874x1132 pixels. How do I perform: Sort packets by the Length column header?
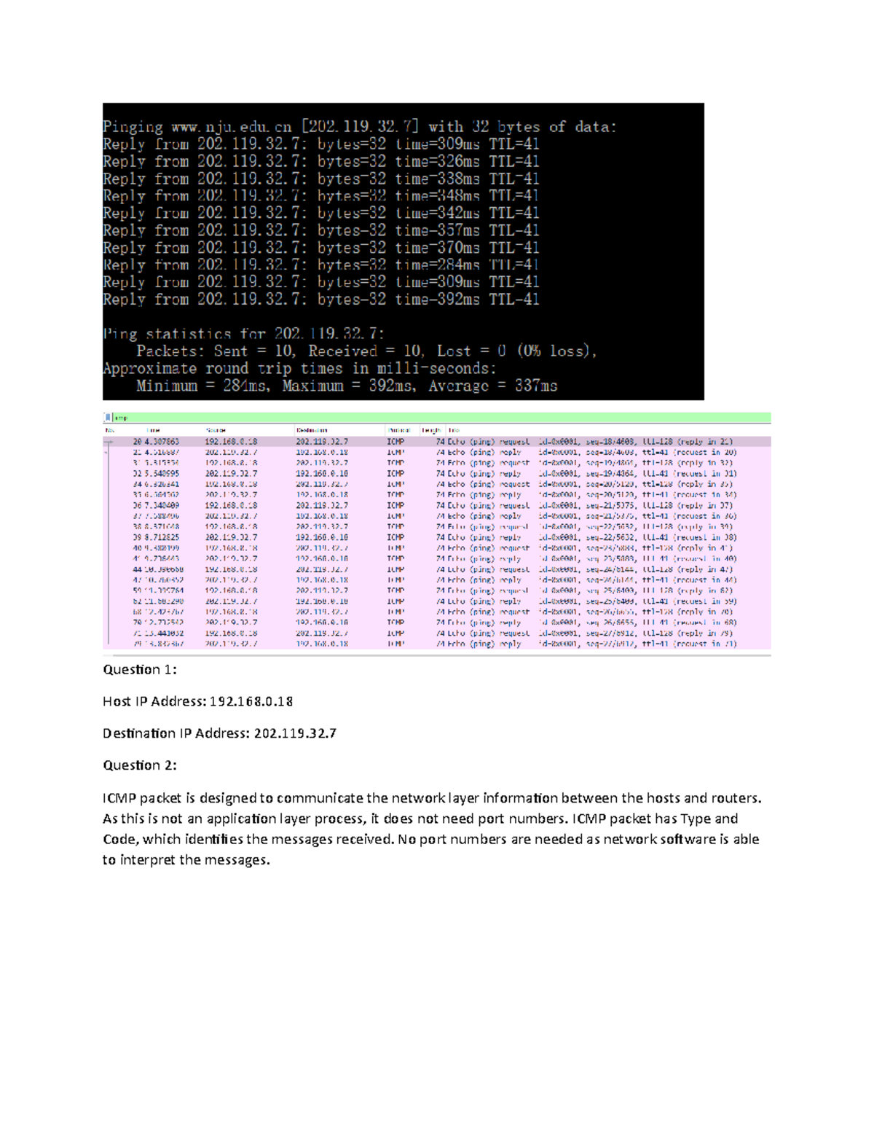pos(430,430)
